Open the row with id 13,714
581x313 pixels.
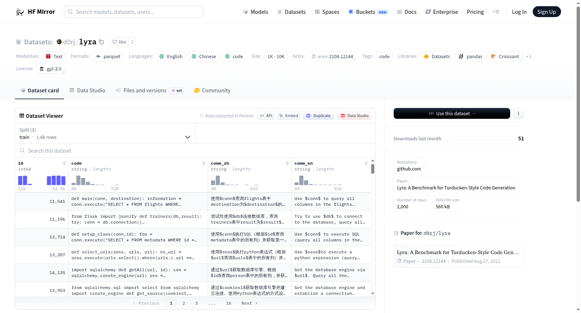pos(192,237)
